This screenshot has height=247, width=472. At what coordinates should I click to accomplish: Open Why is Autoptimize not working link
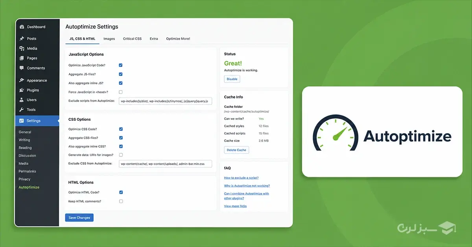(x=247, y=185)
